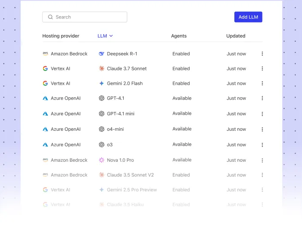Screen dimensions: 302x233
Task: Click the magnifier icon in the search box
Action: click(x=51, y=17)
